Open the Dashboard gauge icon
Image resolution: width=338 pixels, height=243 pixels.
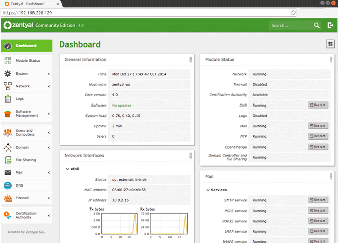click(x=8, y=46)
